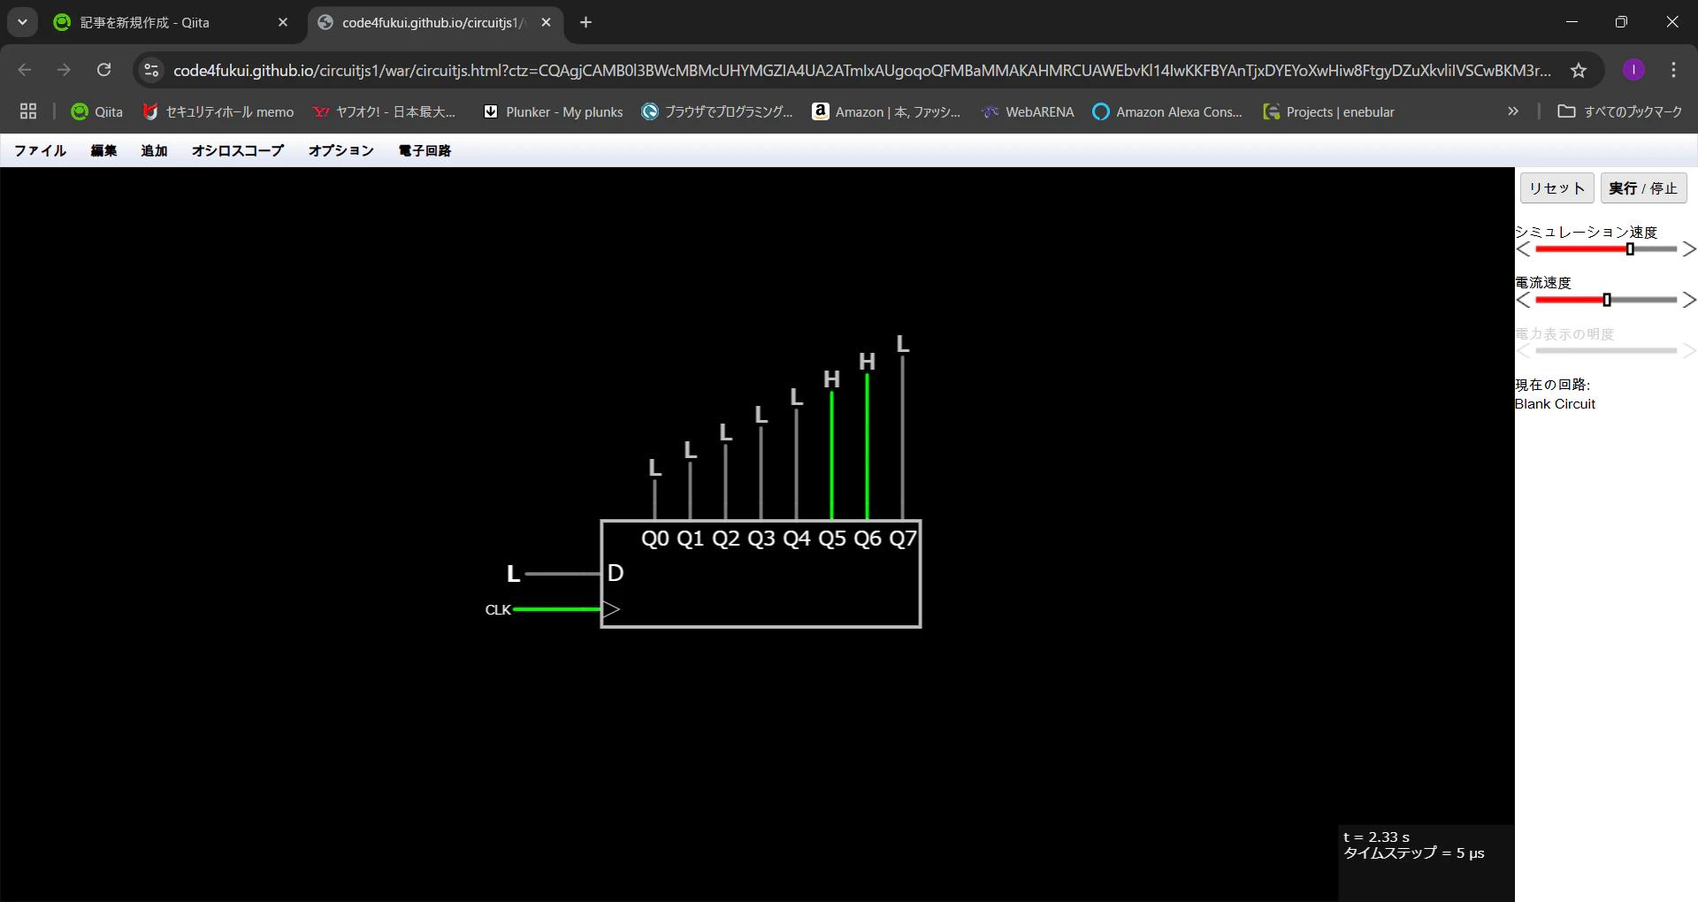Open the 電子回路 menu
The image size is (1698, 902).
pyautogui.click(x=424, y=150)
